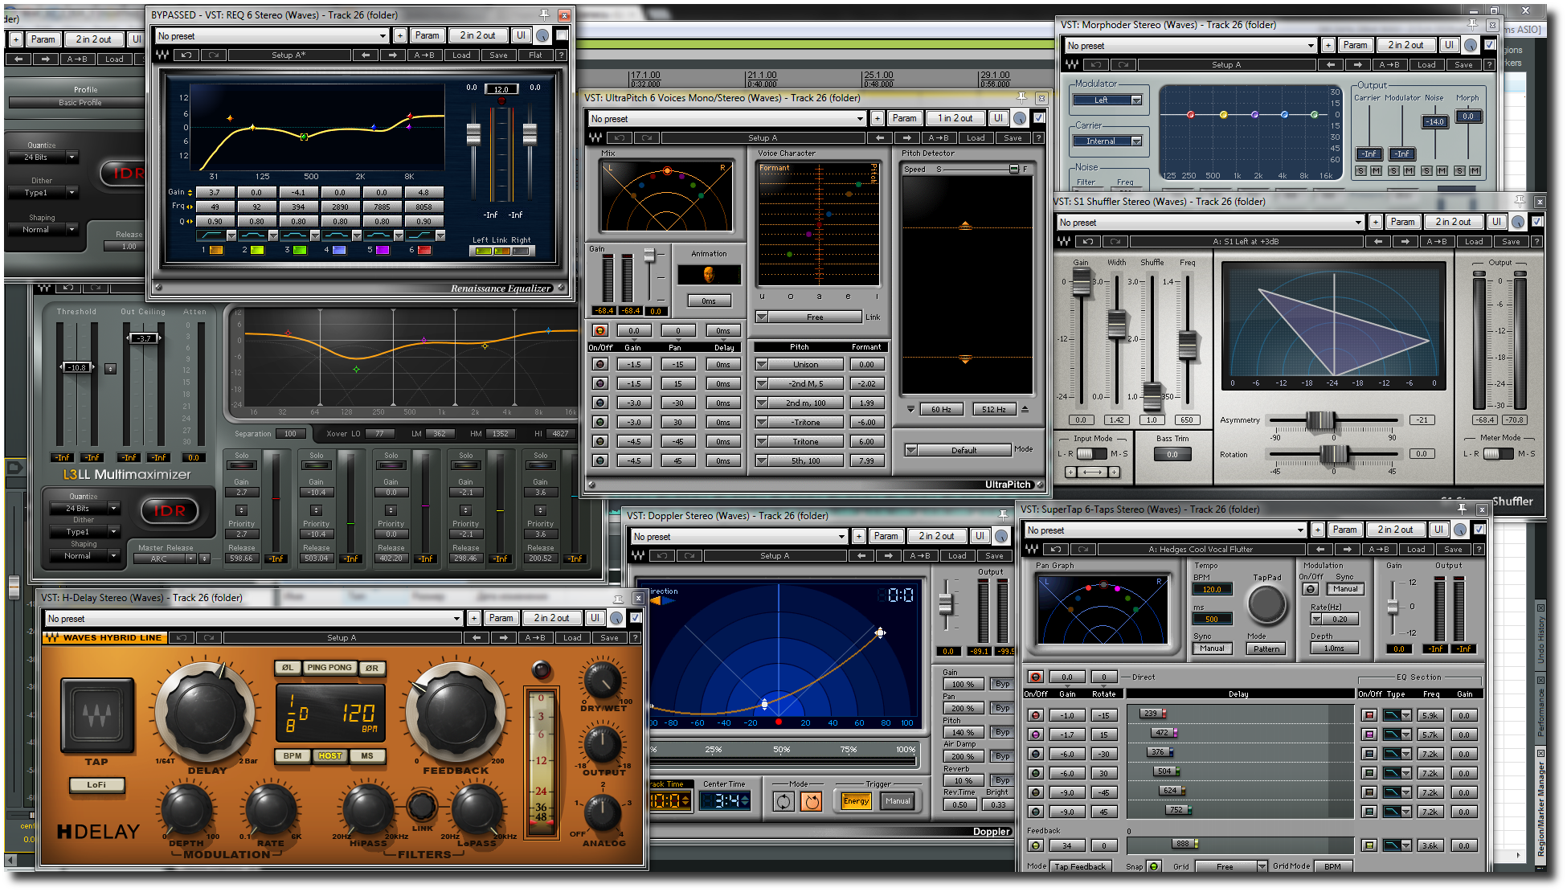Select the Doppler loop mode icon
Image resolution: width=1567 pixels, height=892 pixels.
(783, 801)
